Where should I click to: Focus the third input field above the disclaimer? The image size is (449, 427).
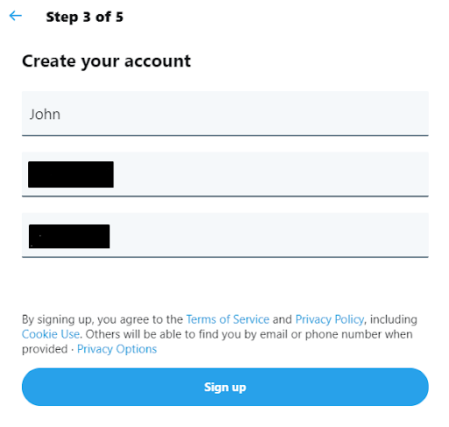coord(225,235)
